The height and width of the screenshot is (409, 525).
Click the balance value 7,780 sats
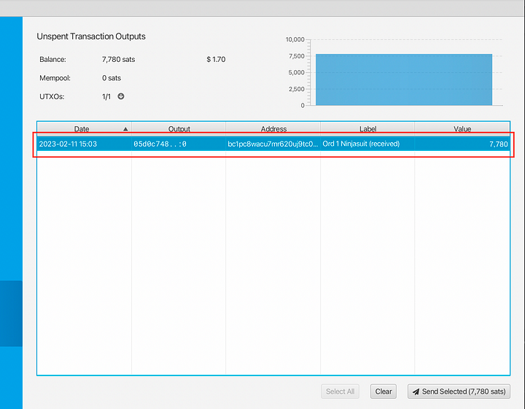tap(119, 60)
